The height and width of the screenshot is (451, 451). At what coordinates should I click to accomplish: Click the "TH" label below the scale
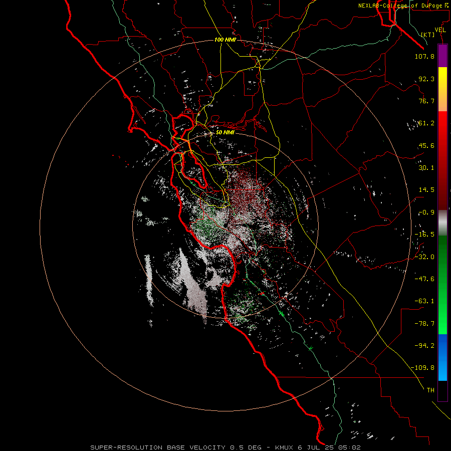[x=430, y=390]
